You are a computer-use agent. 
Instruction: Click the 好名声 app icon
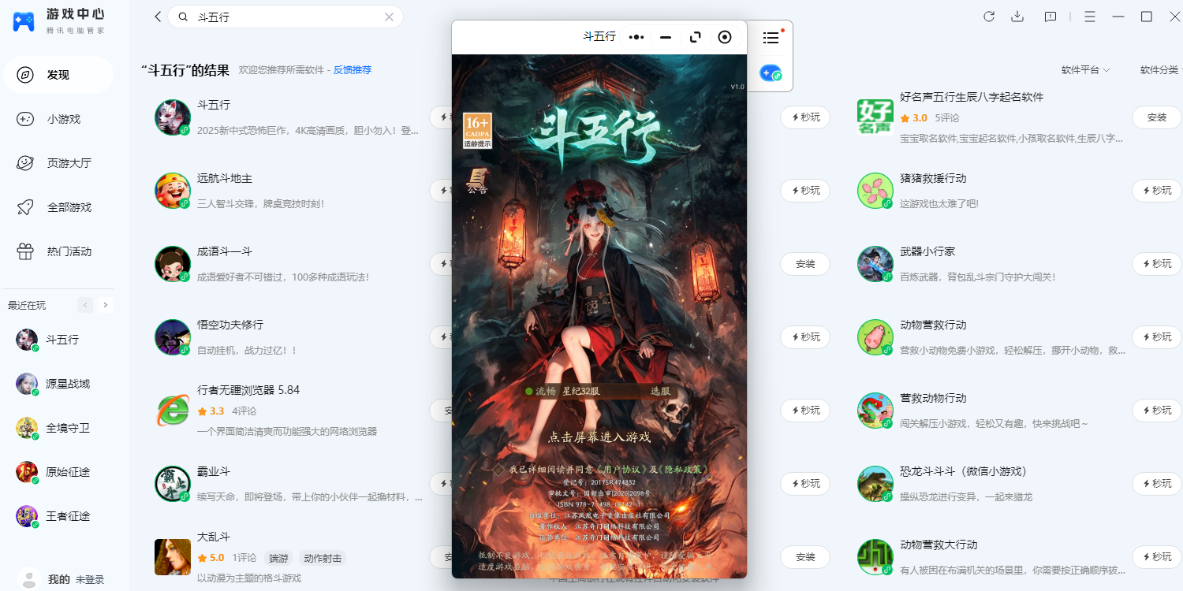click(x=875, y=117)
